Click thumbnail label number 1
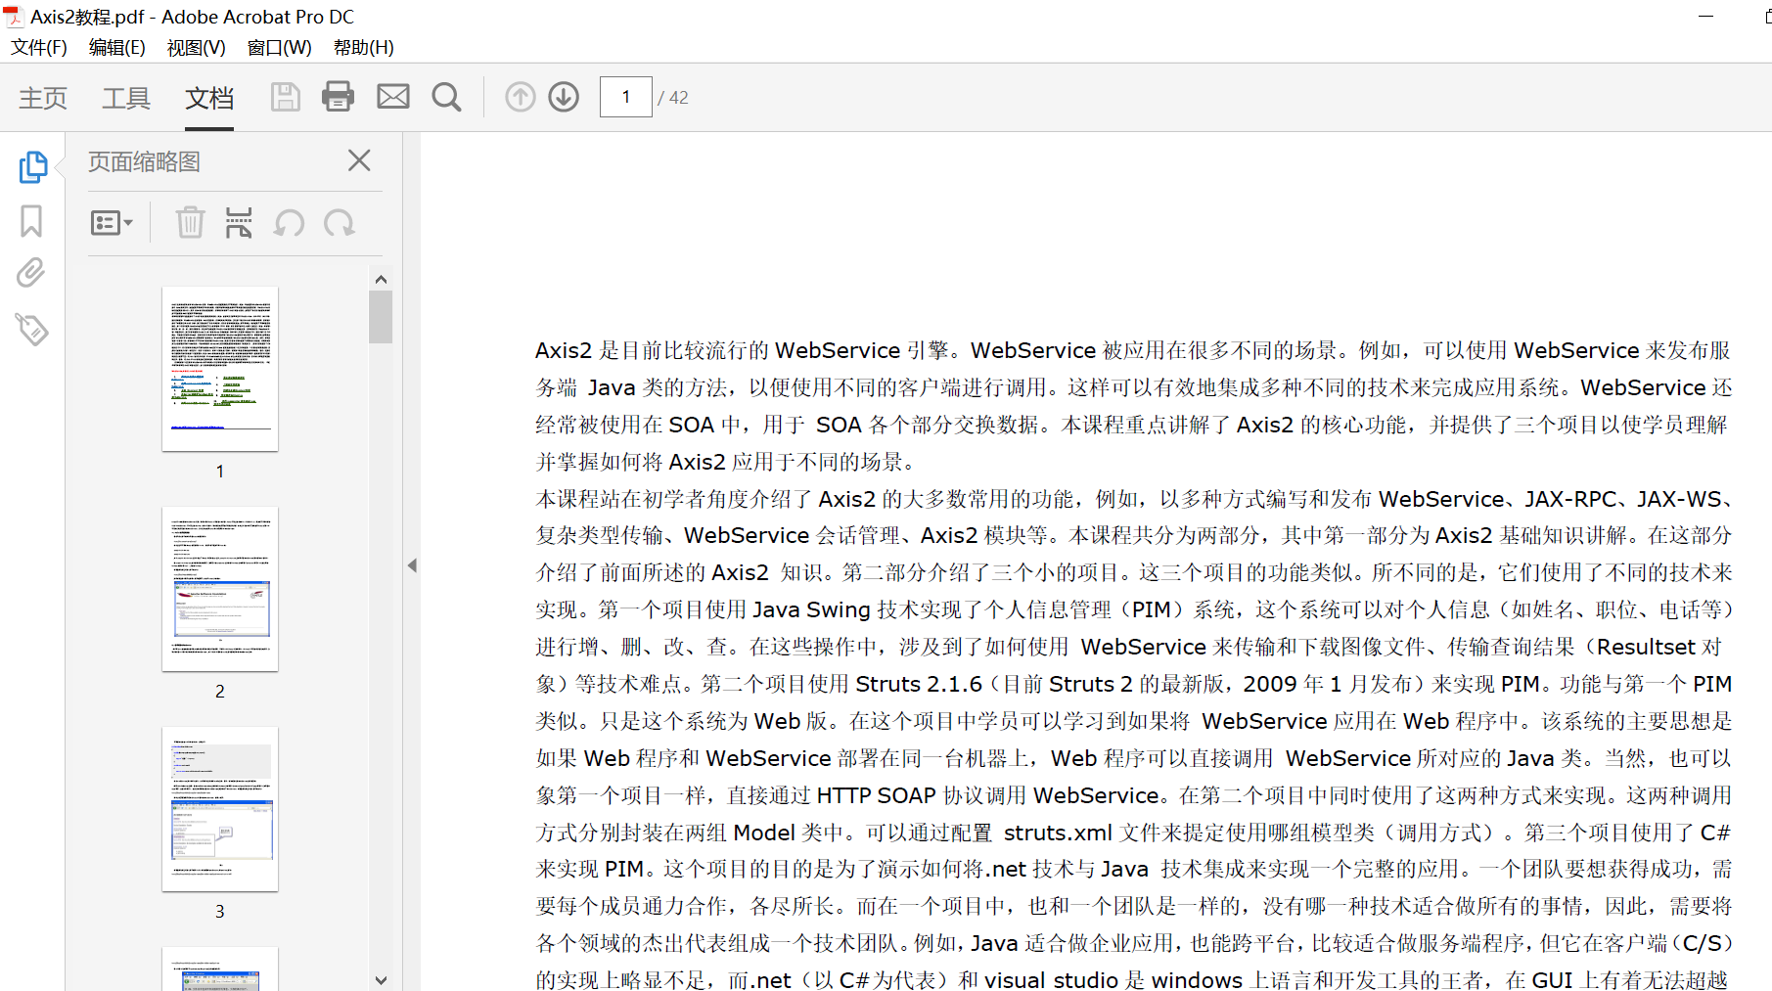The image size is (1772, 991). 220,472
